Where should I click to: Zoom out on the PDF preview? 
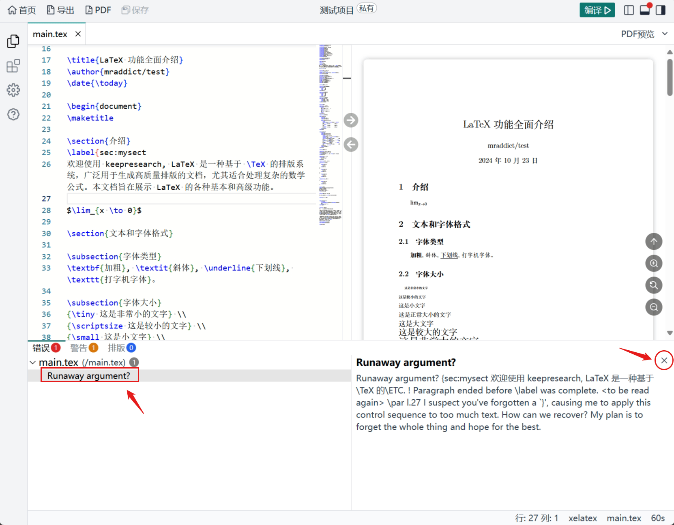(654, 307)
